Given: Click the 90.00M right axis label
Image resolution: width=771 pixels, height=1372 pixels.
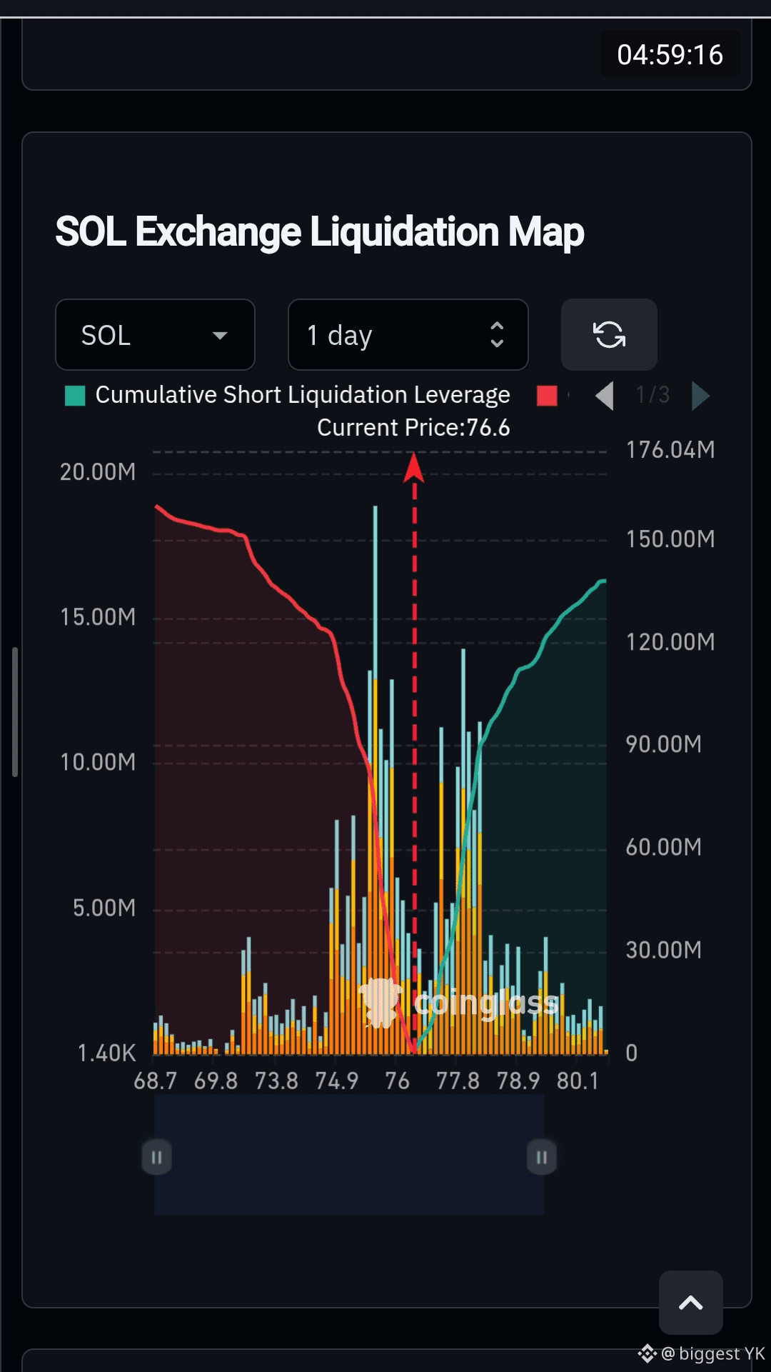Looking at the screenshot, I should click(x=664, y=744).
